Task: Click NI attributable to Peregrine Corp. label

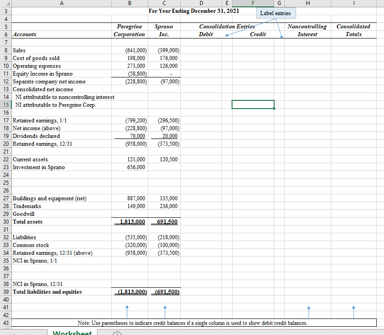Action: point(55,105)
